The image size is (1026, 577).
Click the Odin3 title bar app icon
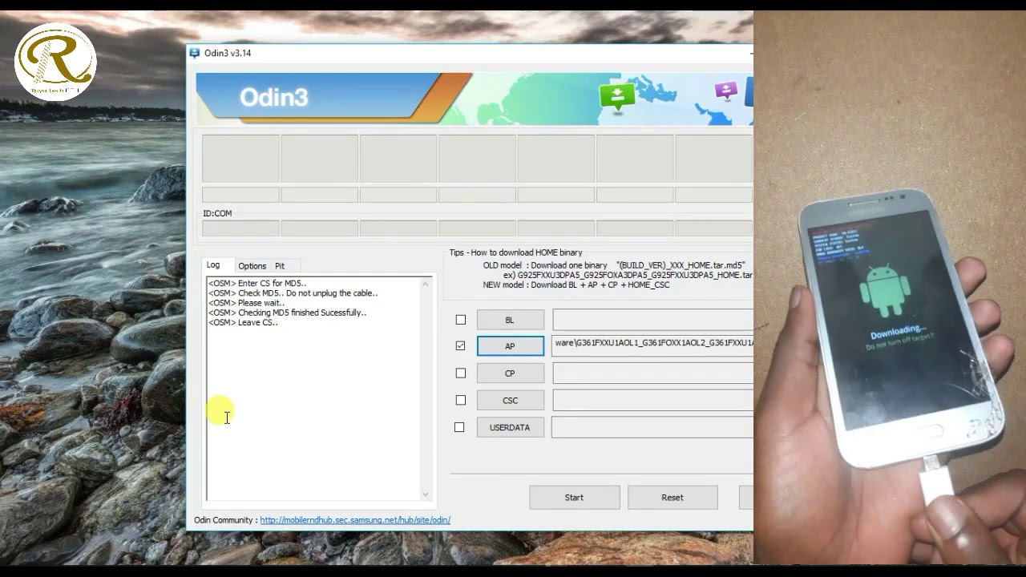coord(195,53)
